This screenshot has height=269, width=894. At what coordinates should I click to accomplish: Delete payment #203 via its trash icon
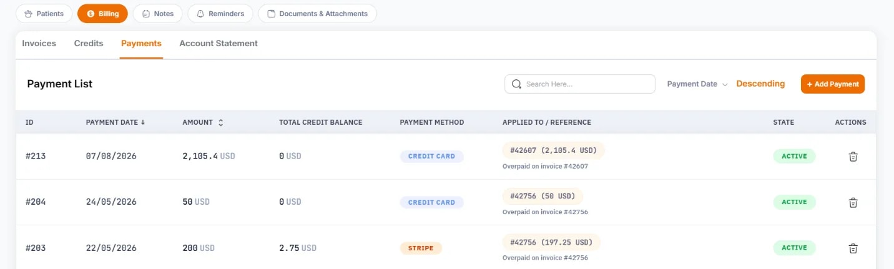853,248
